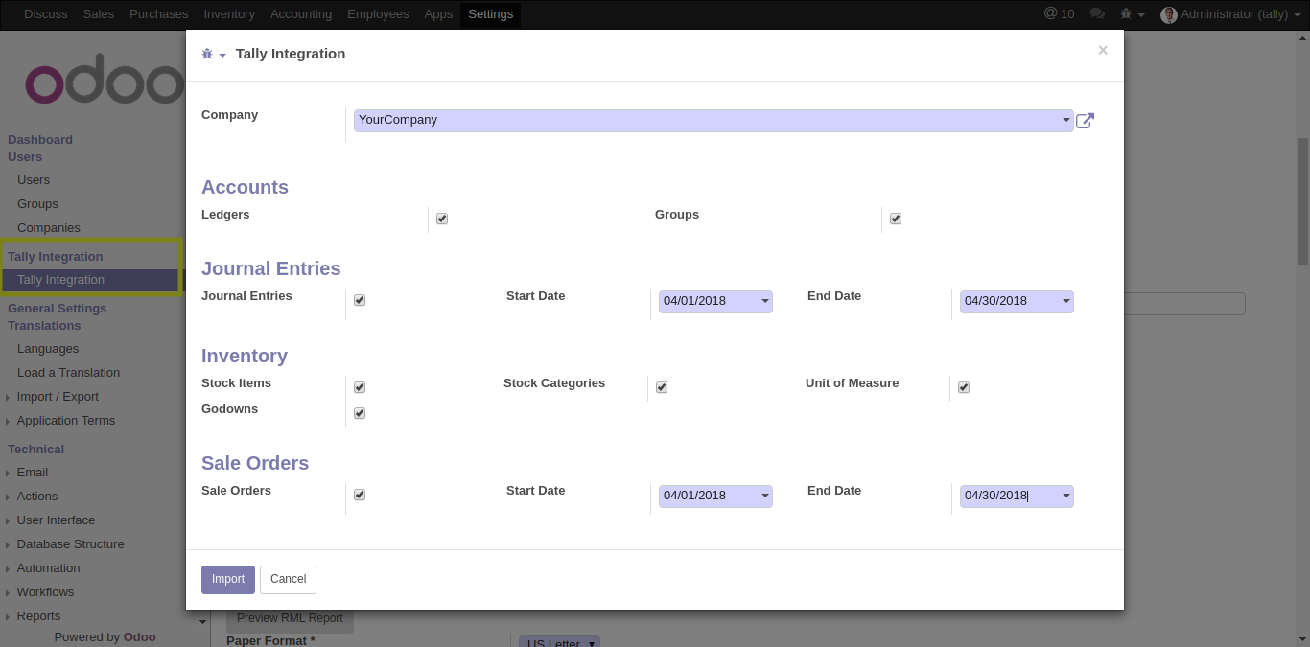Open the Sales menu

(98, 14)
